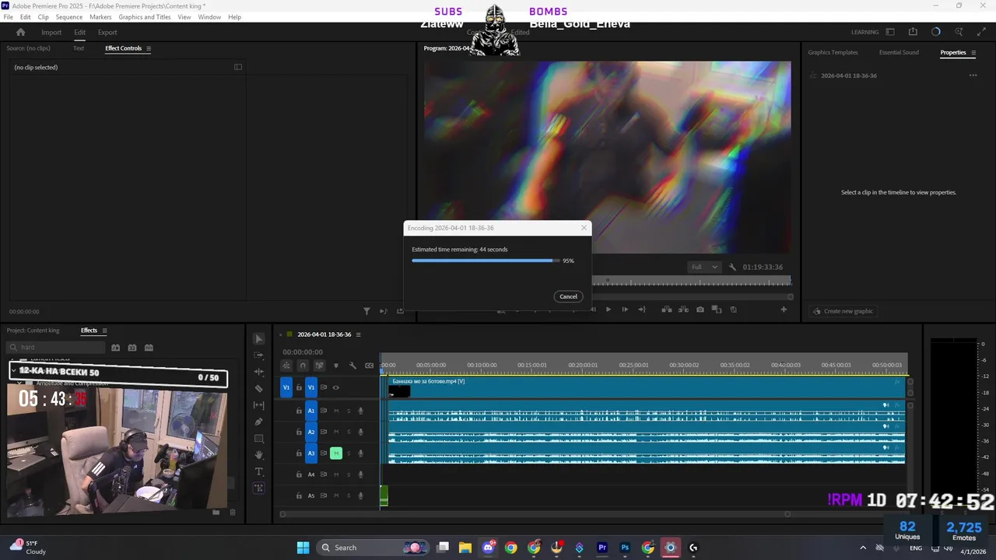Click the Insert edit button in Program monitor

667,310
